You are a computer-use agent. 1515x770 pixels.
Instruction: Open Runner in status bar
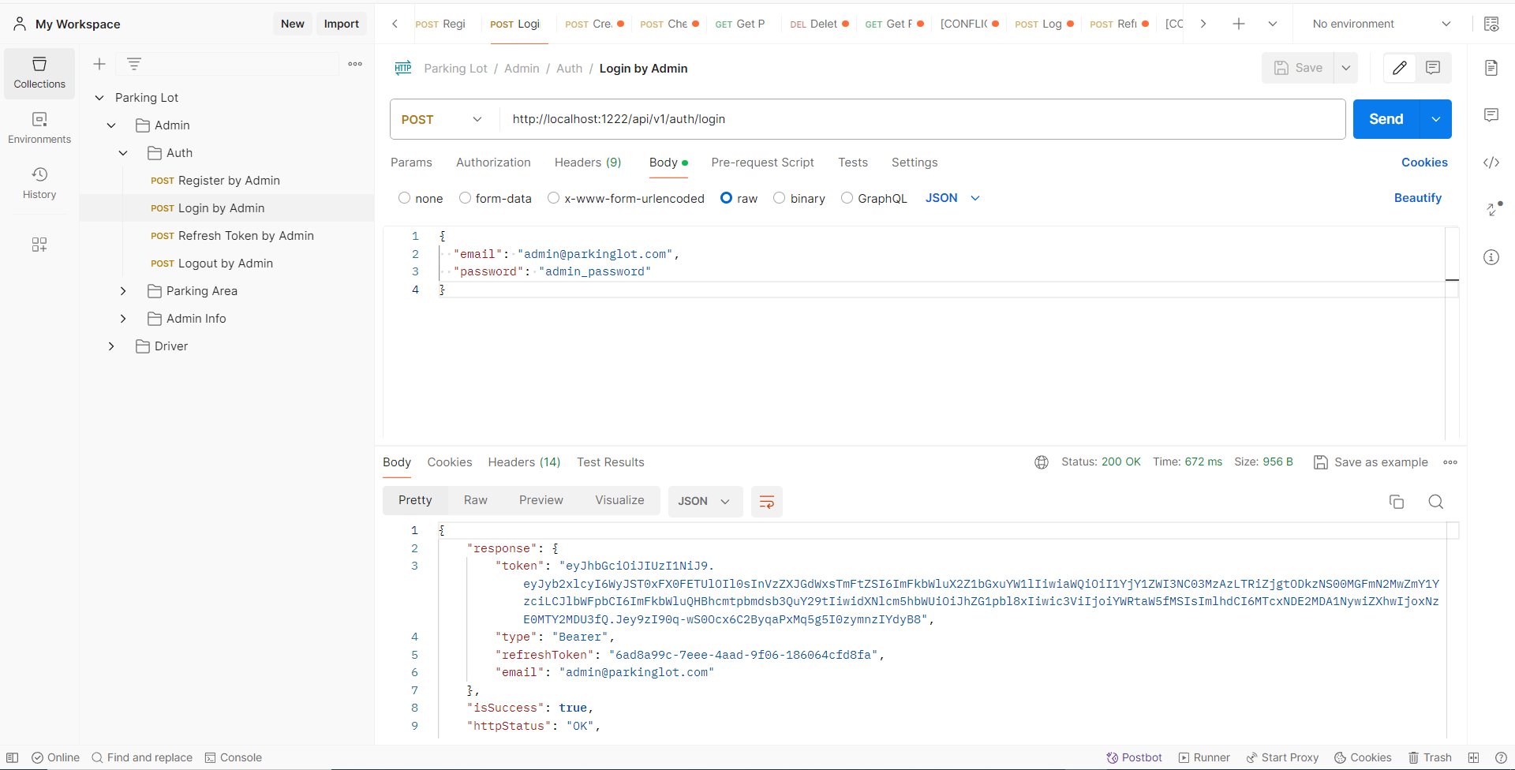(x=1204, y=757)
